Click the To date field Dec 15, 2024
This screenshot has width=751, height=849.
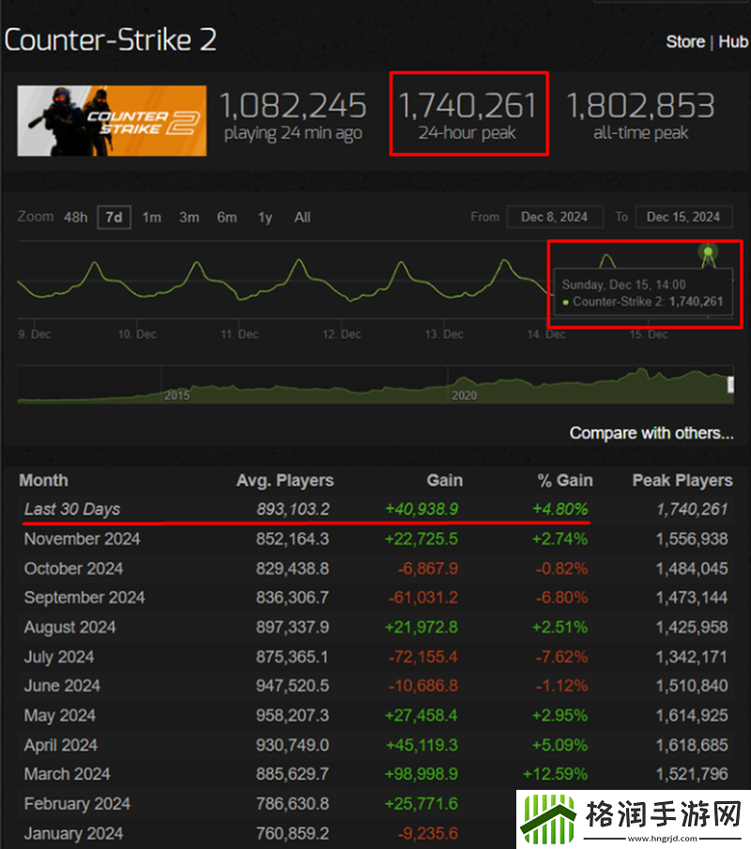coord(683,217)
